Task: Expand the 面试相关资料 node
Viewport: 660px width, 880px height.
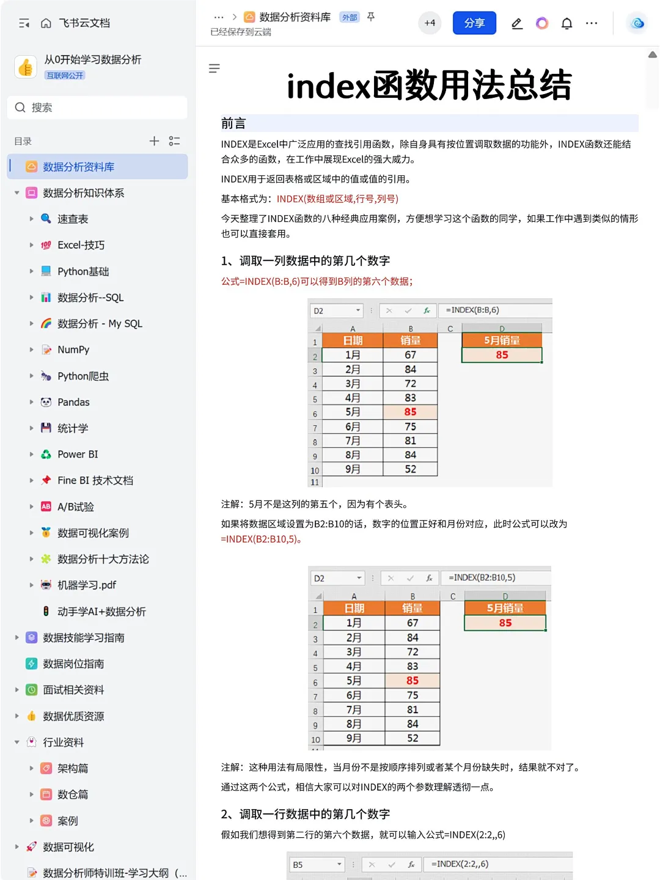Action: click(x=17, y=690)
